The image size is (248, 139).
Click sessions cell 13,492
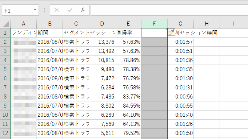click(102, 51)
